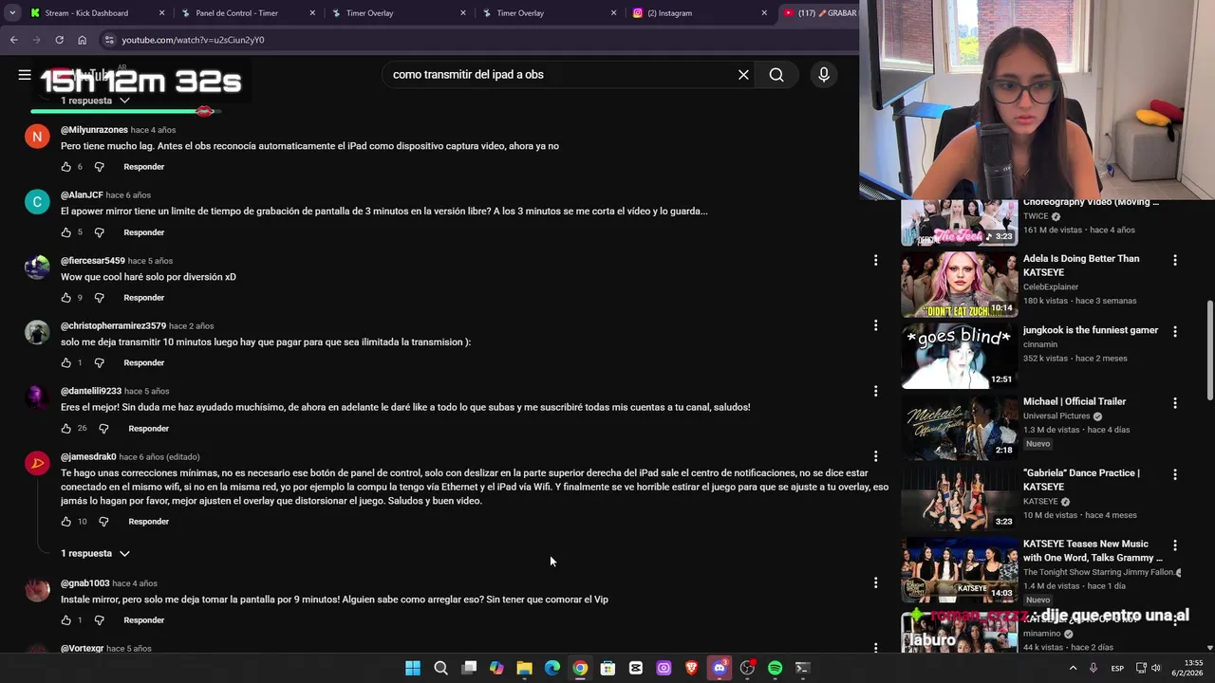Click the page vertical scrollbar thumb

point(1209,351)
